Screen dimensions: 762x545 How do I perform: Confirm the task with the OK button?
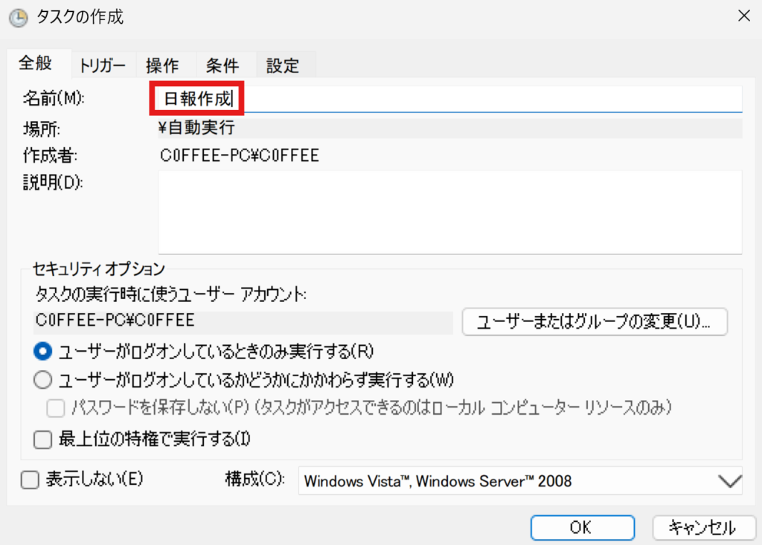pos(580,527)
